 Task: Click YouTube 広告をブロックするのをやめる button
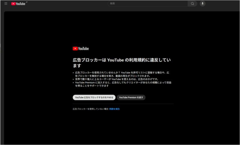click(94, 97)
